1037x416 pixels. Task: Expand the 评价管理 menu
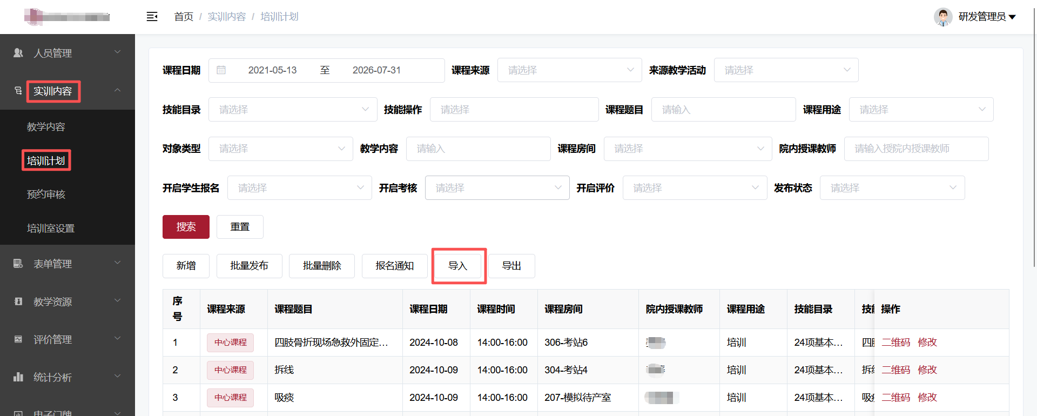click(x=68, y=339)
